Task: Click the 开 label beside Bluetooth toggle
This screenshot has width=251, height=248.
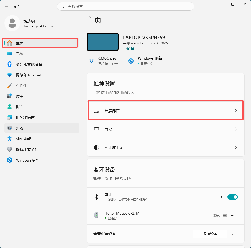Action: [222, 197]
